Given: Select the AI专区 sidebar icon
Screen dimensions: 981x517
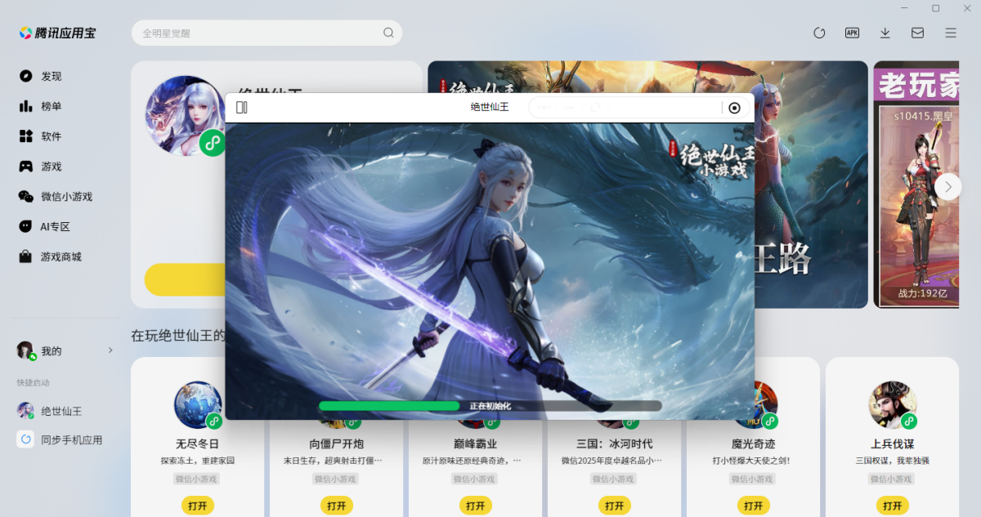Looking at the screenshot, I should tap(25, 226).
